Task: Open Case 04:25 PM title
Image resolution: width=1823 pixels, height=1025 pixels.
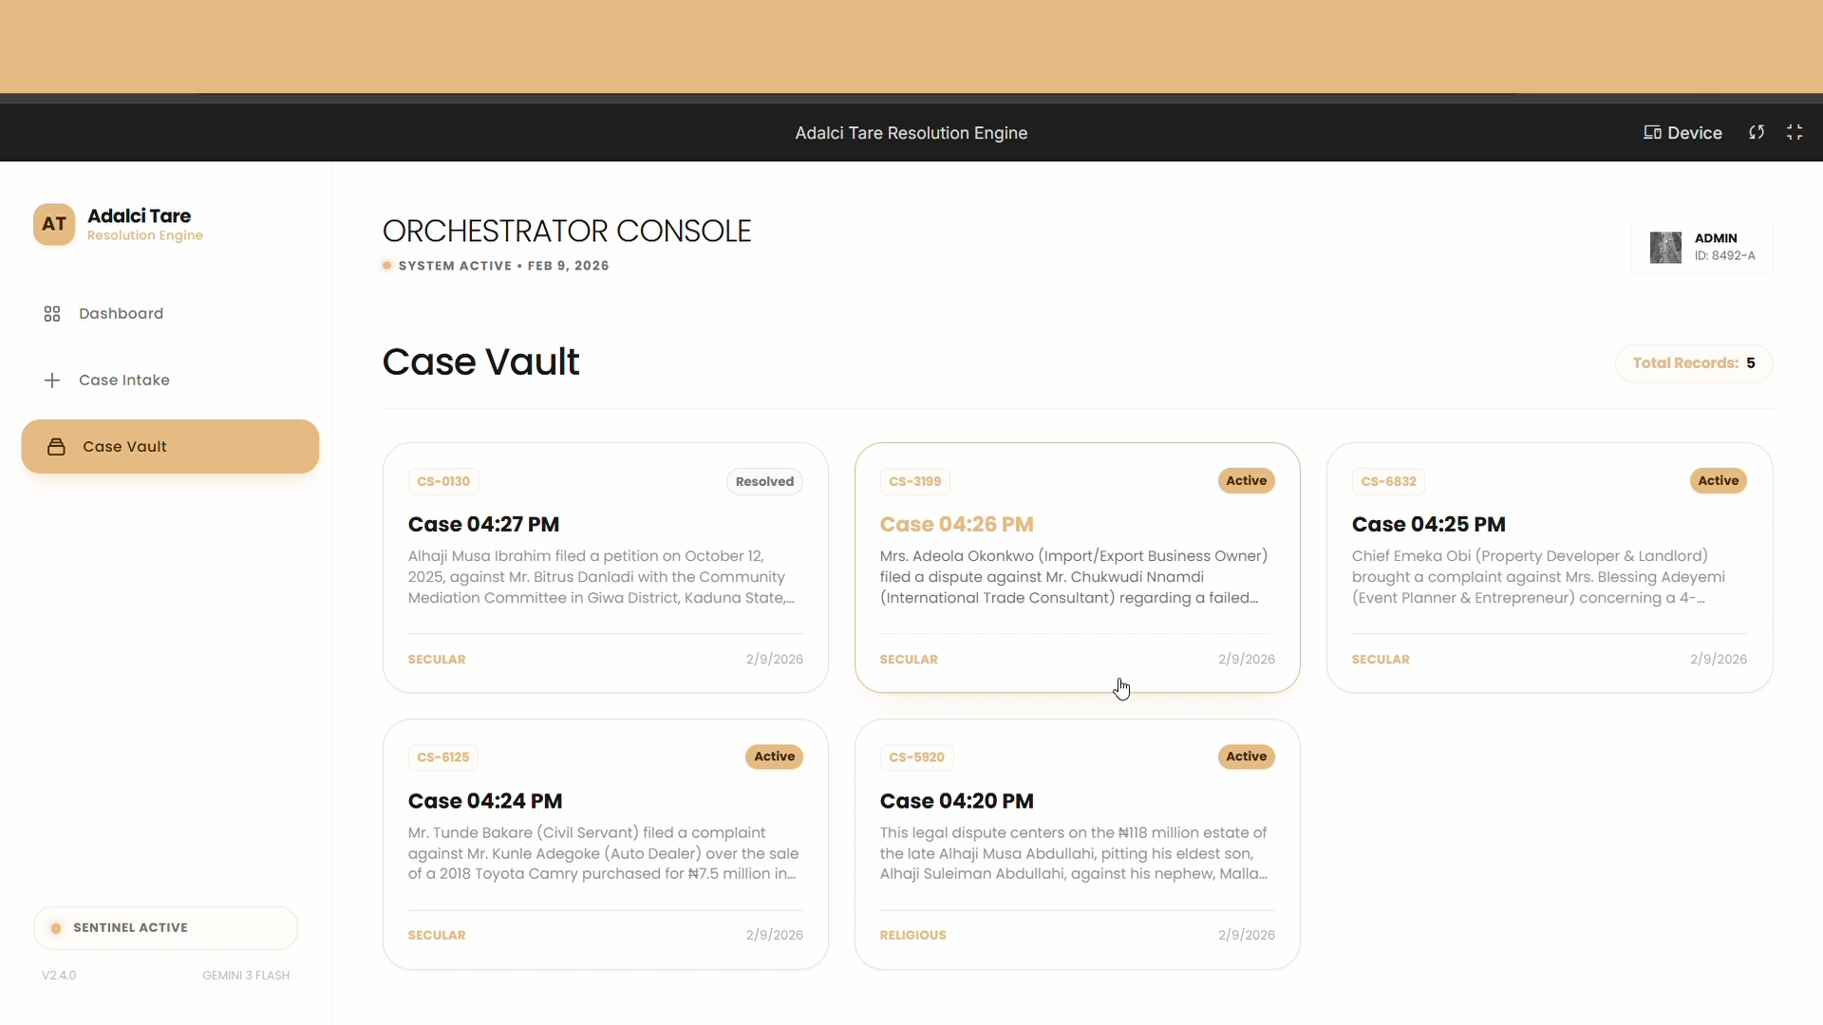Action: point(1428,525)
